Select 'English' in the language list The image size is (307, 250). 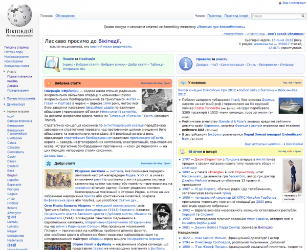click(12, 175)
